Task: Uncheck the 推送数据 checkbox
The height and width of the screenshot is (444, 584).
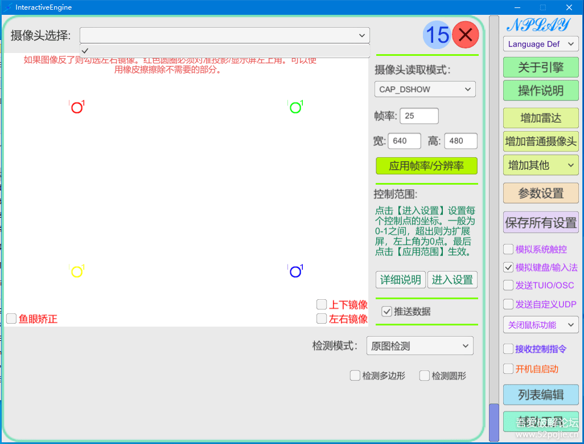Action: (x=386, y=311)
